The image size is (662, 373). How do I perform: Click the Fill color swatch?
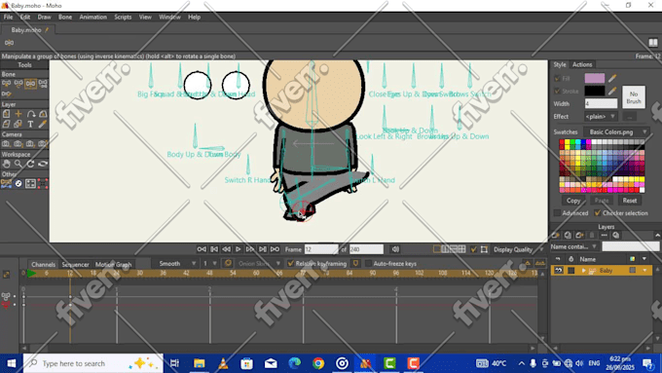(595, 78)
